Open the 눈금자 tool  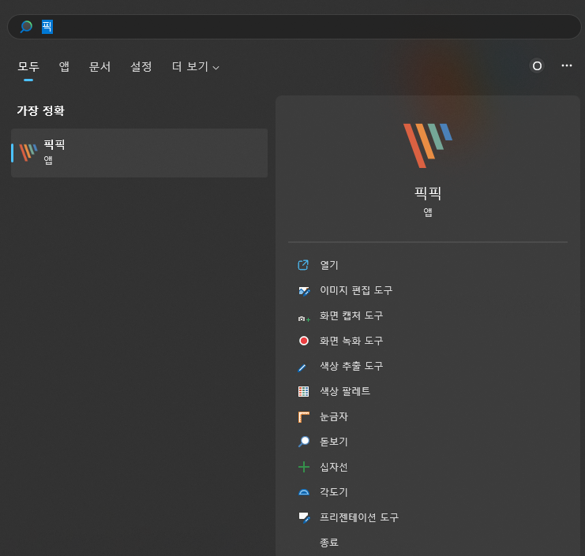[333, 416]
